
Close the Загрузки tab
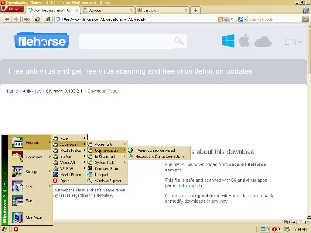tap(186, 10)
